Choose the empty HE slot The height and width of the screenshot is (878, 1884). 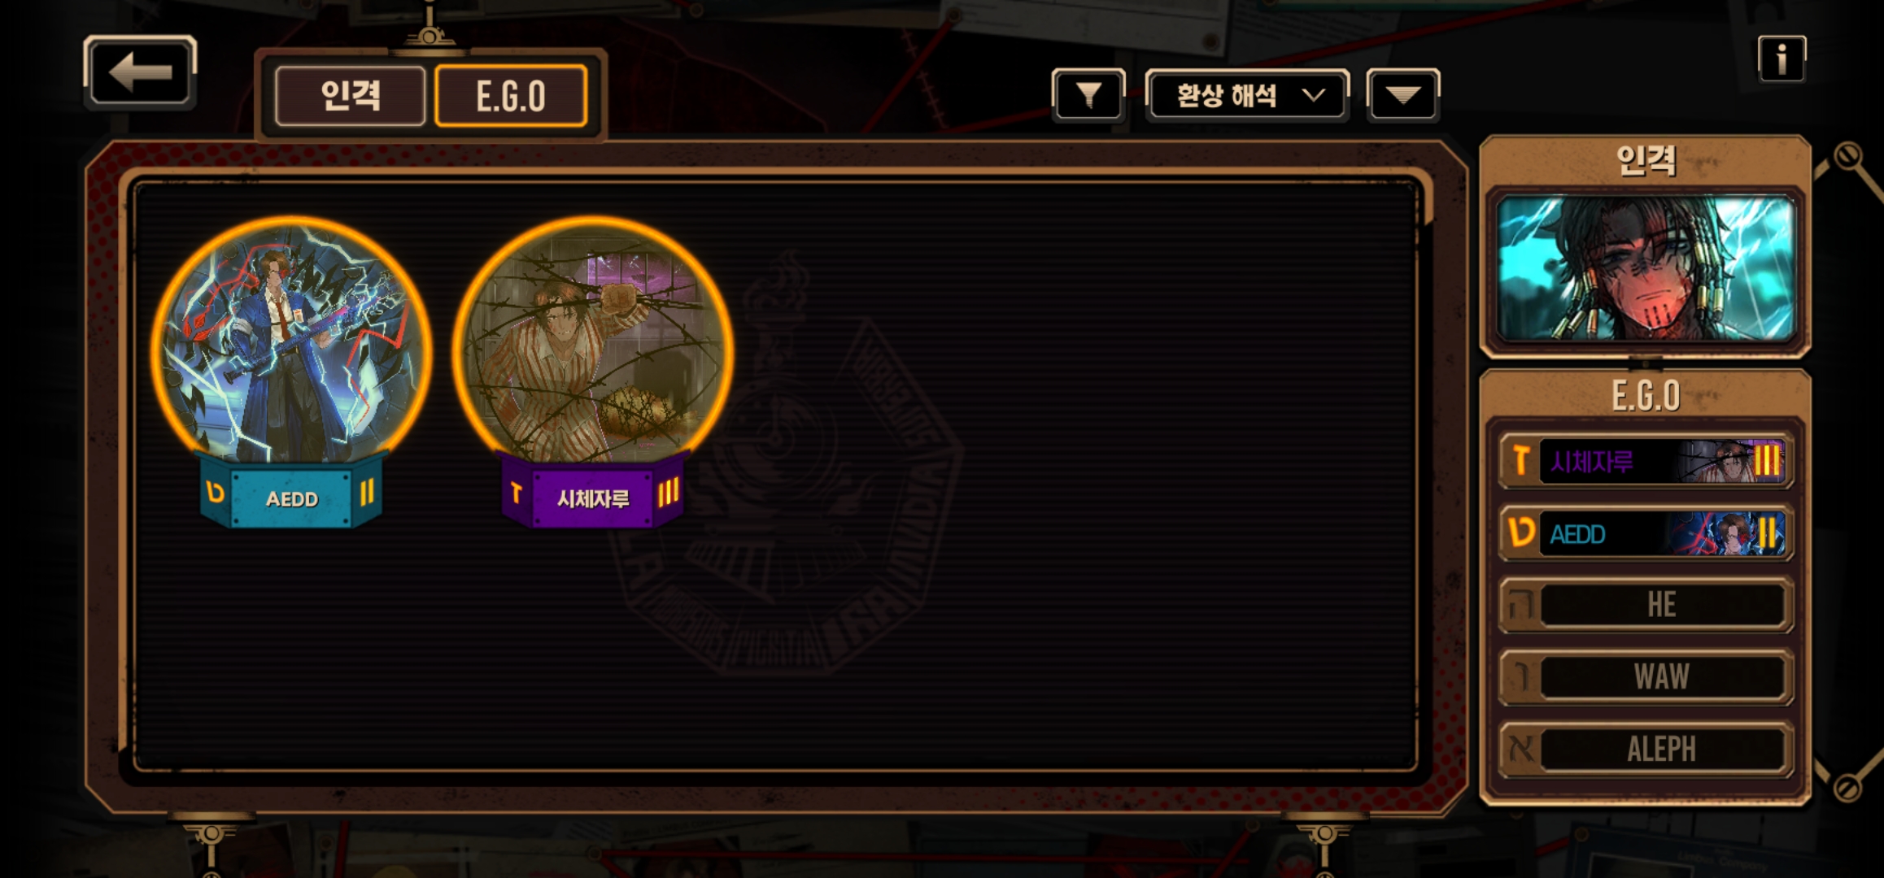coord(1646,605)
